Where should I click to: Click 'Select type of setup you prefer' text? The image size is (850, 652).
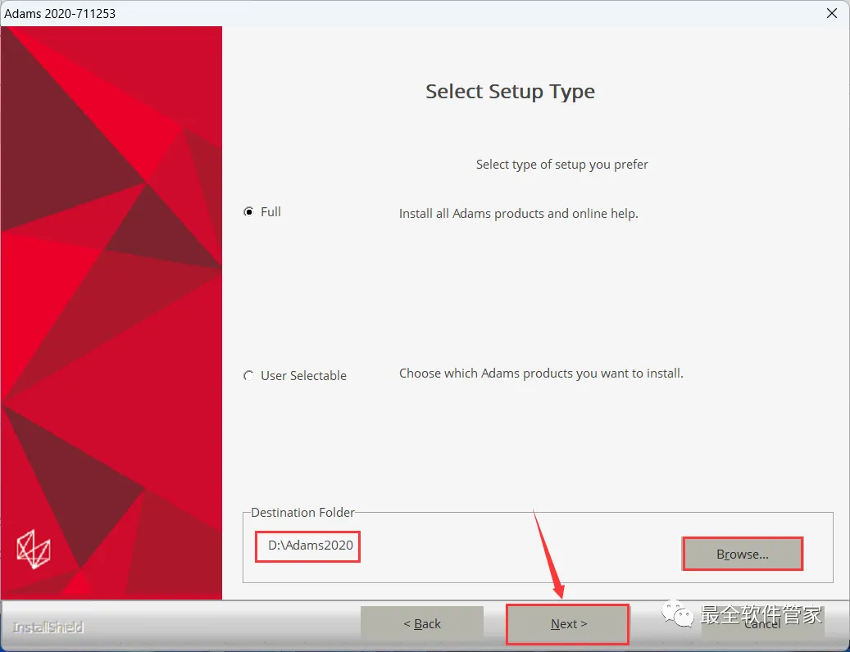click(x=561, y=164)
